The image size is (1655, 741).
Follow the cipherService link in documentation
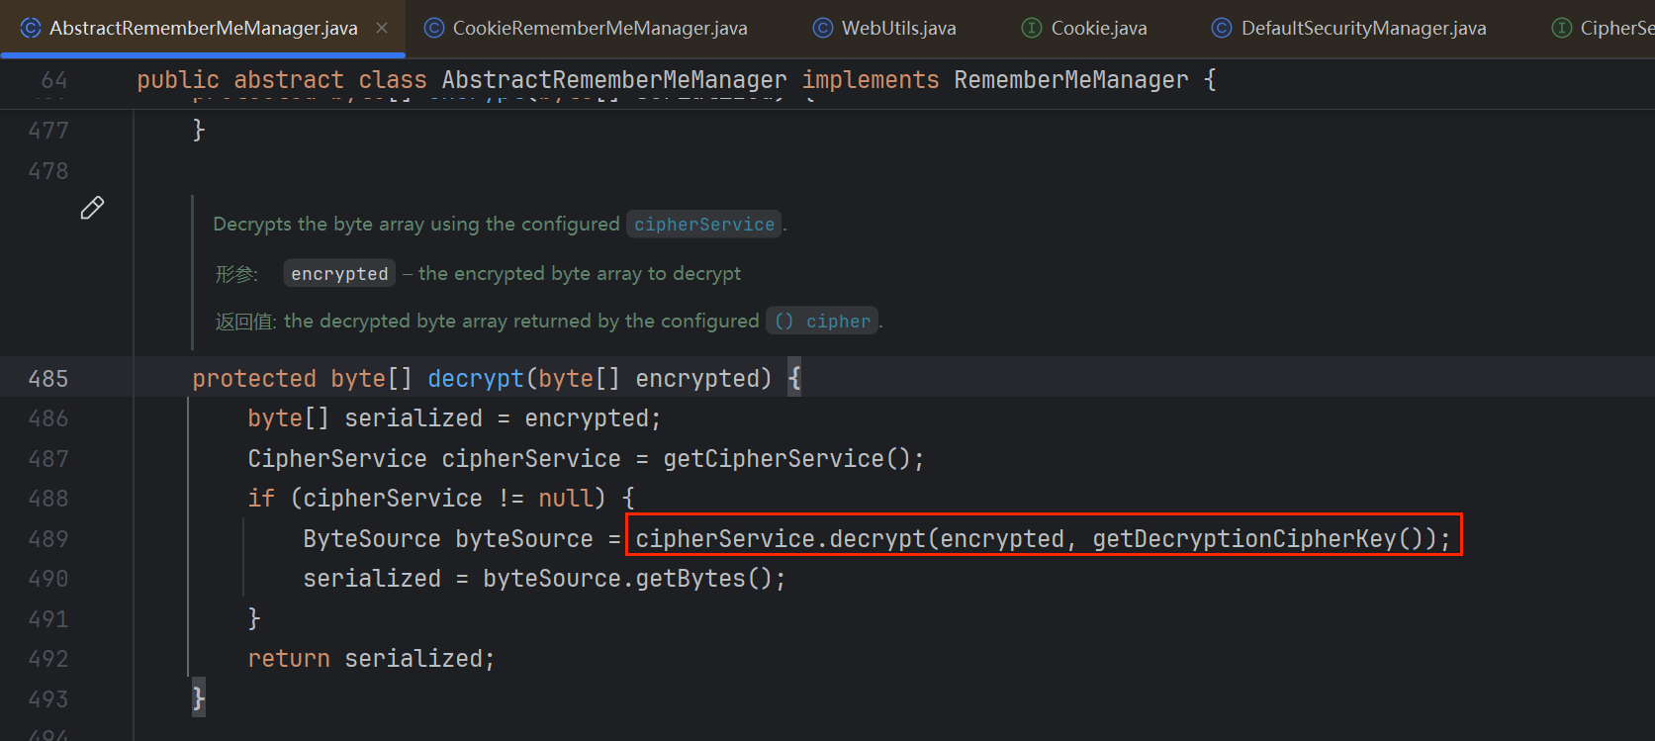[x=703, y=225]
